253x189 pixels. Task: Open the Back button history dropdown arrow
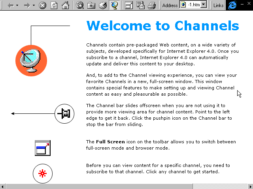(17, 5)
